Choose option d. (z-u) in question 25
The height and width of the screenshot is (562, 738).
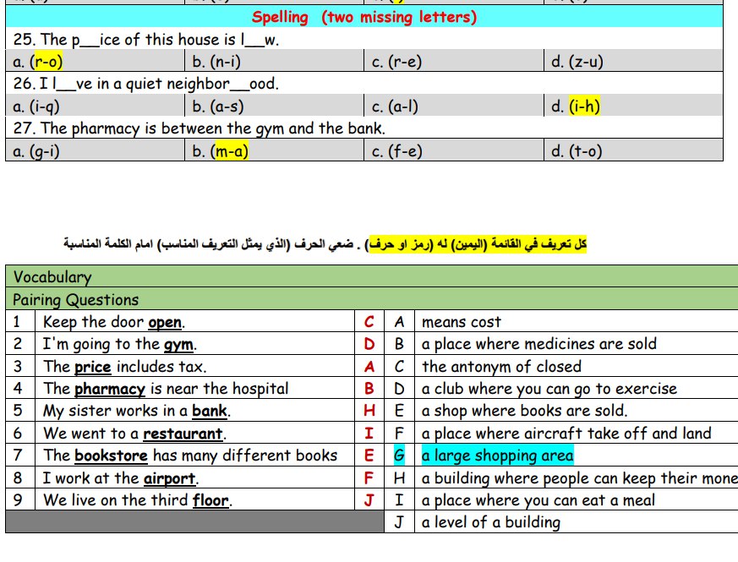(x=577, y=62)
